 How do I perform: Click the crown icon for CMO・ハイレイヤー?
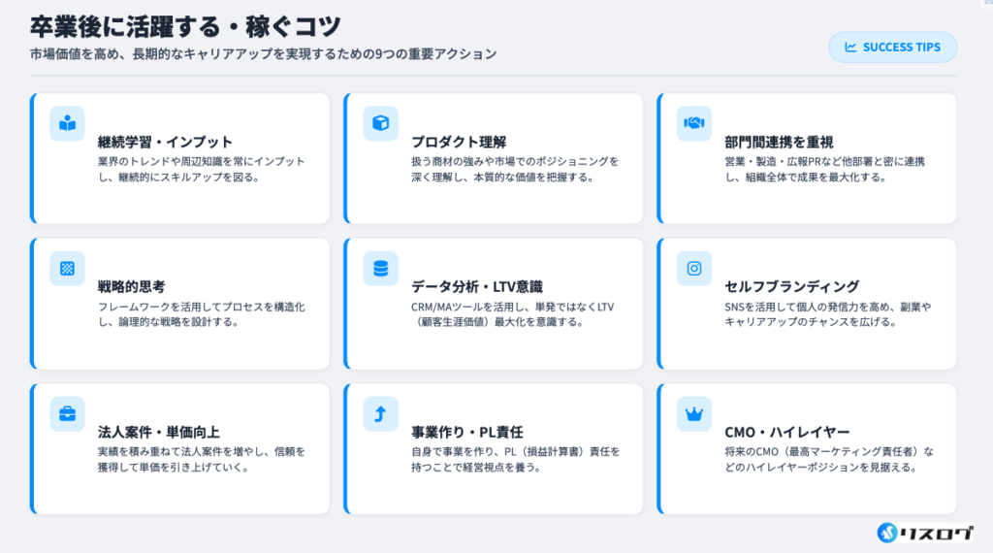[x=693, y=414]
